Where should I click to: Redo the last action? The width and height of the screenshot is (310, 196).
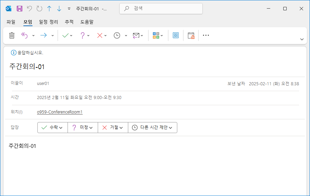coord(39,9)
